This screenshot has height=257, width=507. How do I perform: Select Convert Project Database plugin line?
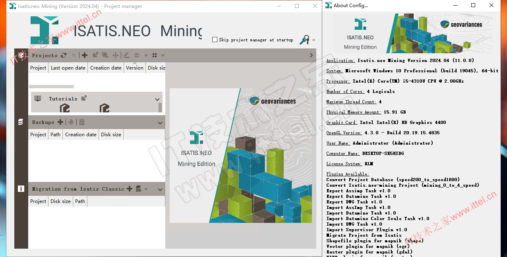click(x=393, y=180)
